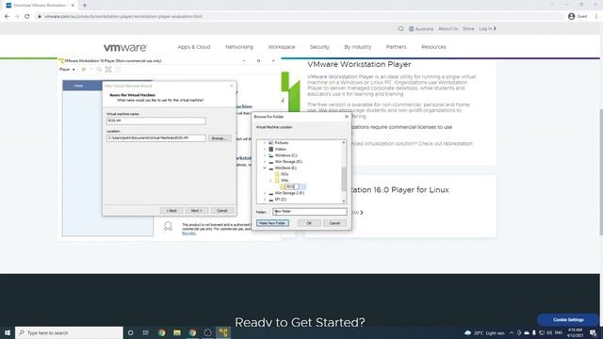Screen dimensions: 603x339
Task: Select the VMs folder in the tree
Action: click(x=285, y=180)
